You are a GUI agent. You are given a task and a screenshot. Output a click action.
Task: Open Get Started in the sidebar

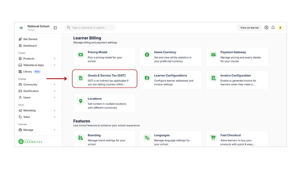point(30,39)
